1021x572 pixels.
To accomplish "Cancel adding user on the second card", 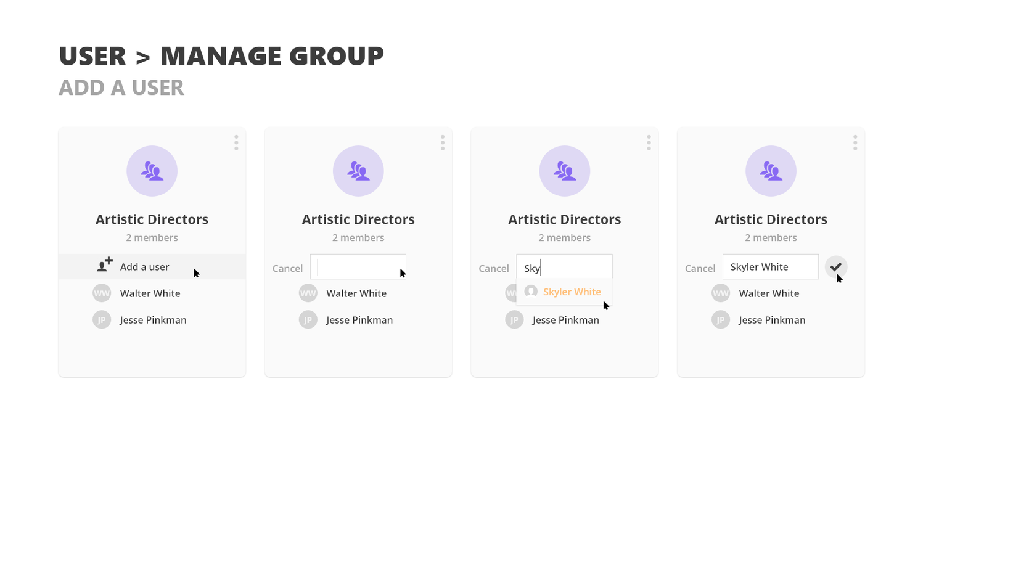I will pyautogui.click(x=287, y=269).
